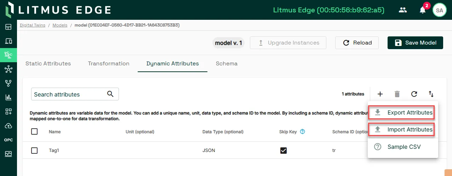
Task: Click the cloud upload sidebar icon
Action: click(8, 126)
